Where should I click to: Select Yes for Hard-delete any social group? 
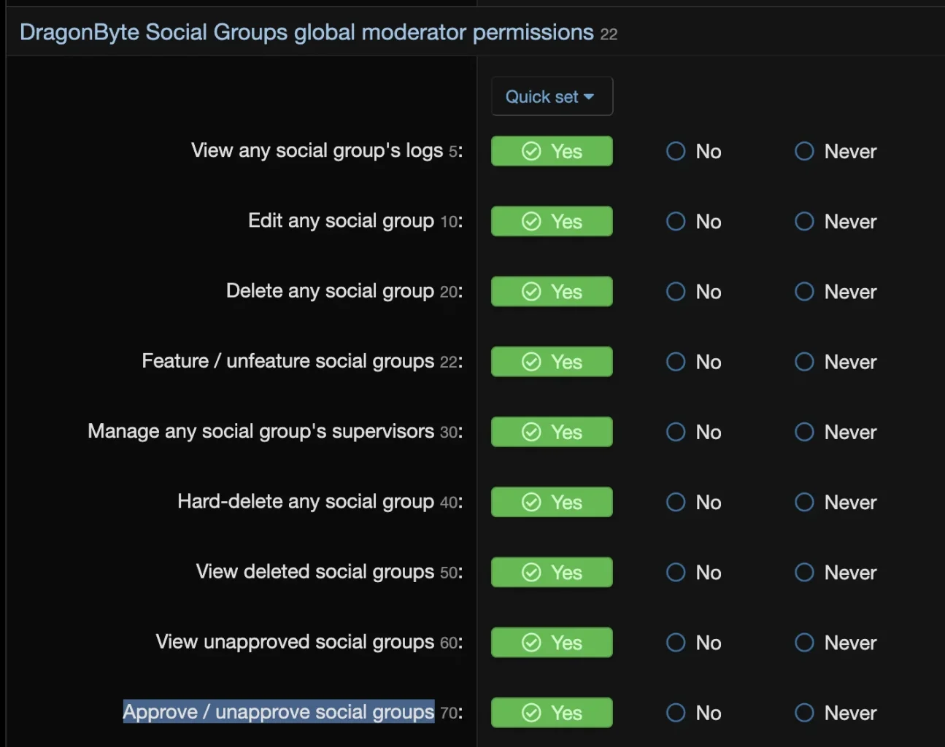pos(552,502)
